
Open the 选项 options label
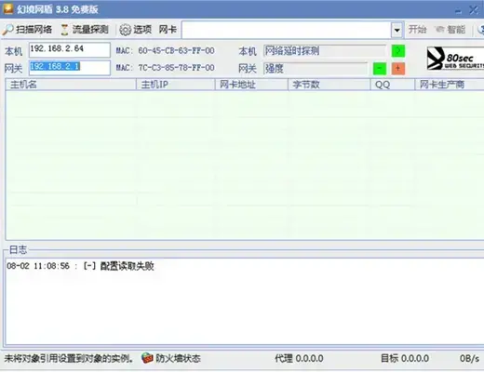point(142,30)
